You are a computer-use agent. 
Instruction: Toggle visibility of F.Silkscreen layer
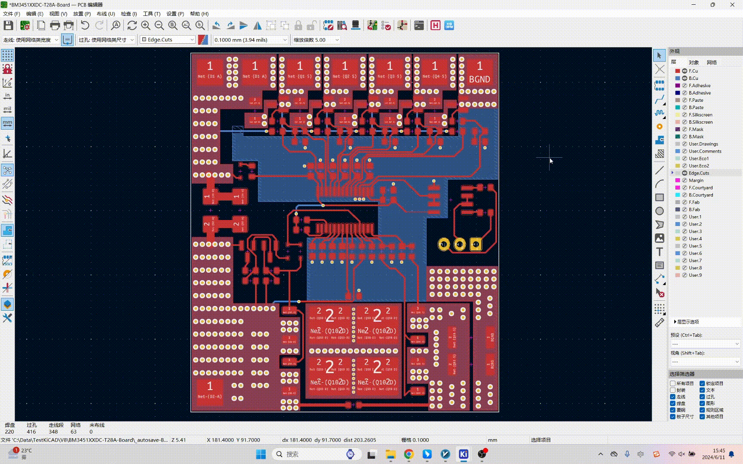[685, 115]
